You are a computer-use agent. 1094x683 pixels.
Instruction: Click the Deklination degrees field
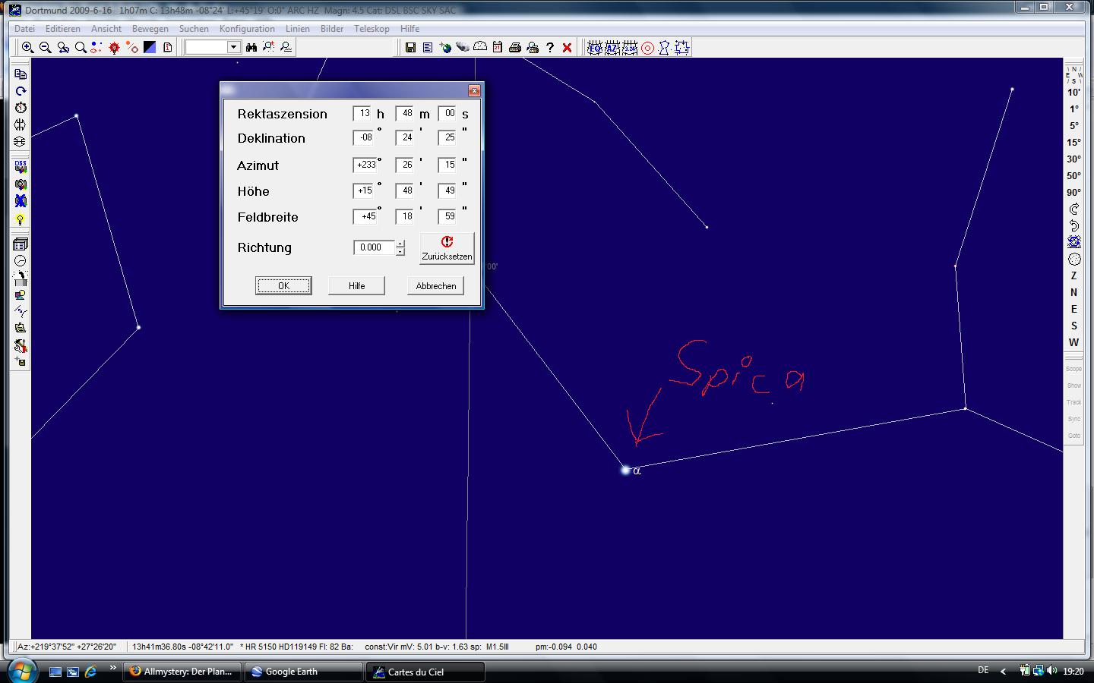[x=365, y=137]
